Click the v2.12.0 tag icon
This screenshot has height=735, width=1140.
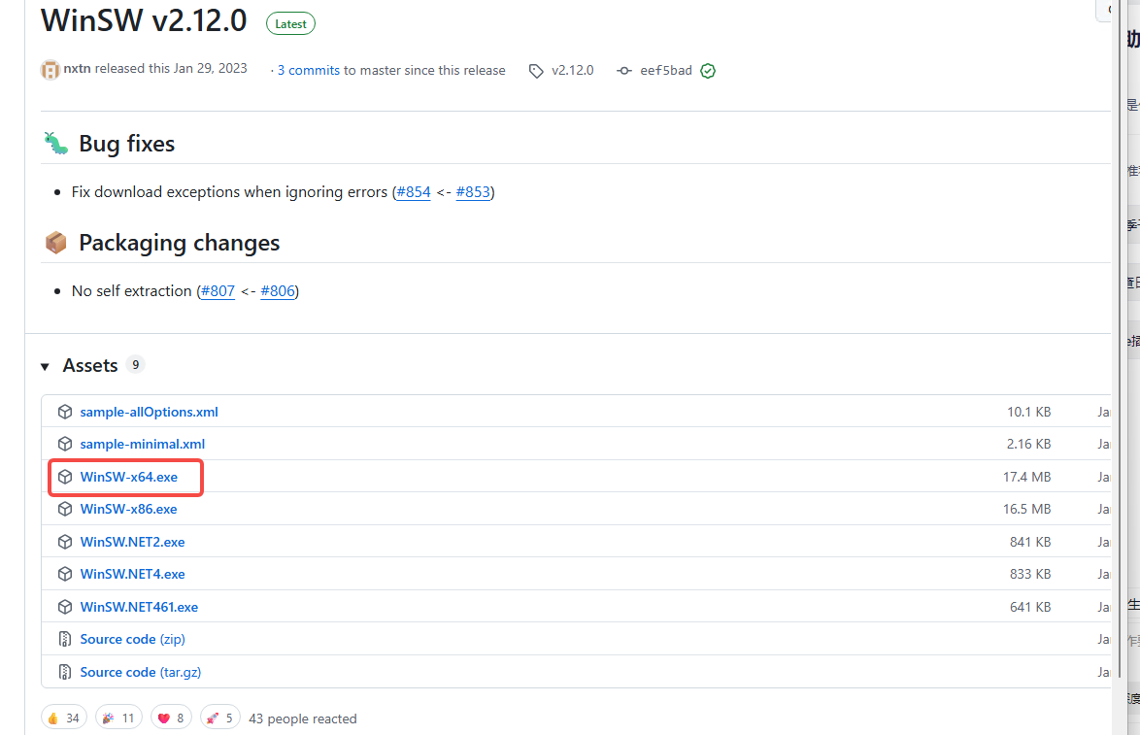point(536,71)
